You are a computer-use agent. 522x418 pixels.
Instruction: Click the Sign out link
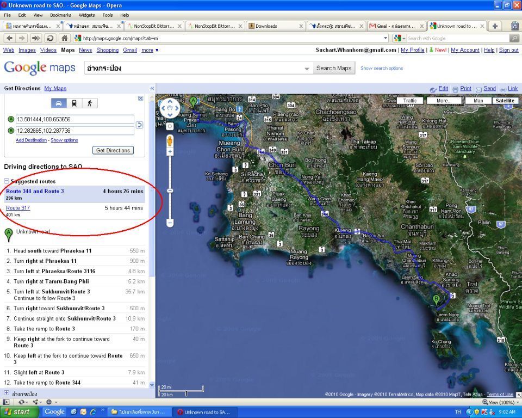(509, 50)
